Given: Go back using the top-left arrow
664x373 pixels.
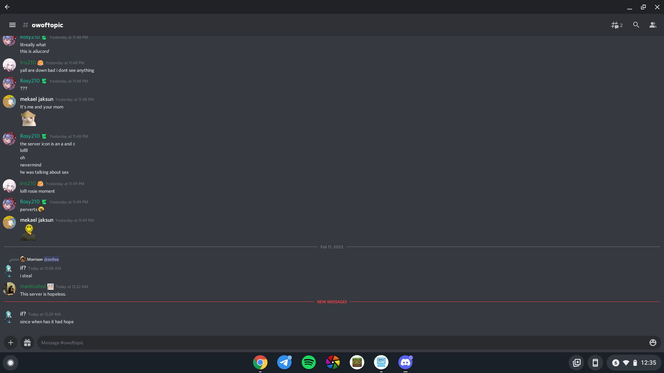Looking at the screenshot, I should click(7, 7).
